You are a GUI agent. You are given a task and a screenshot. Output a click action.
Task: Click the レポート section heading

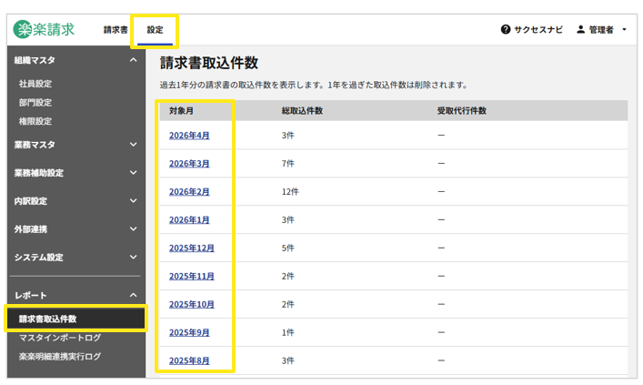tap(30, 295)
